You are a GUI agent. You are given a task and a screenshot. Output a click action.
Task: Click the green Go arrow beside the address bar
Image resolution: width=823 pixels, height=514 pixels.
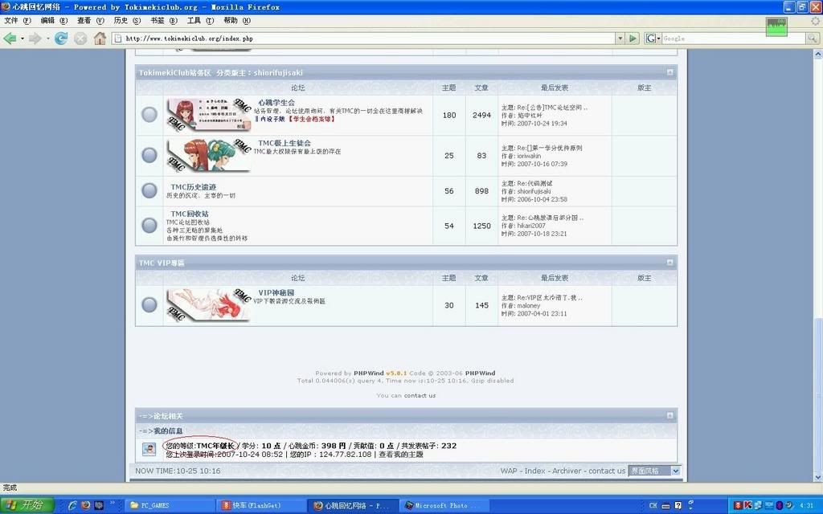(633, 39)
